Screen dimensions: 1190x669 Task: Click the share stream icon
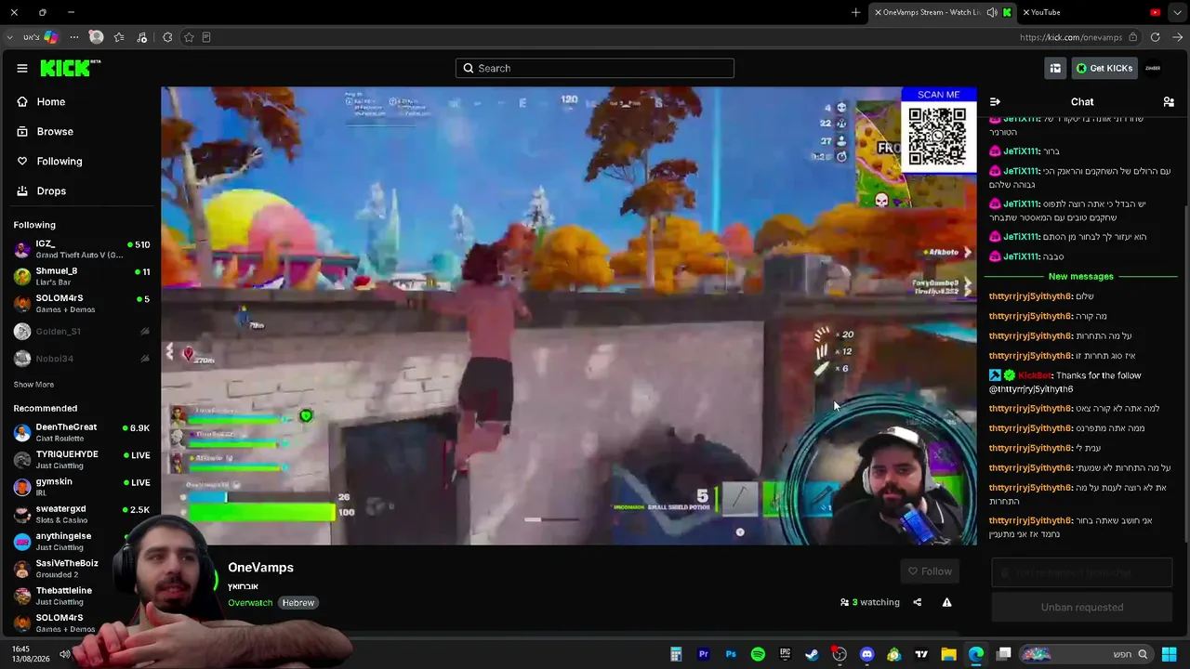[917, 602]
